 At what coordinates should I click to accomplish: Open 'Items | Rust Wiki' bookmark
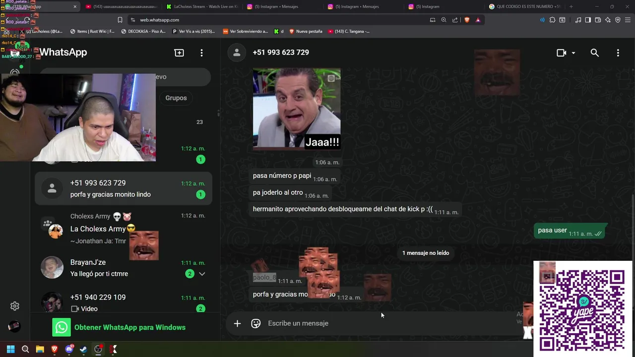[x=92, y=31]
